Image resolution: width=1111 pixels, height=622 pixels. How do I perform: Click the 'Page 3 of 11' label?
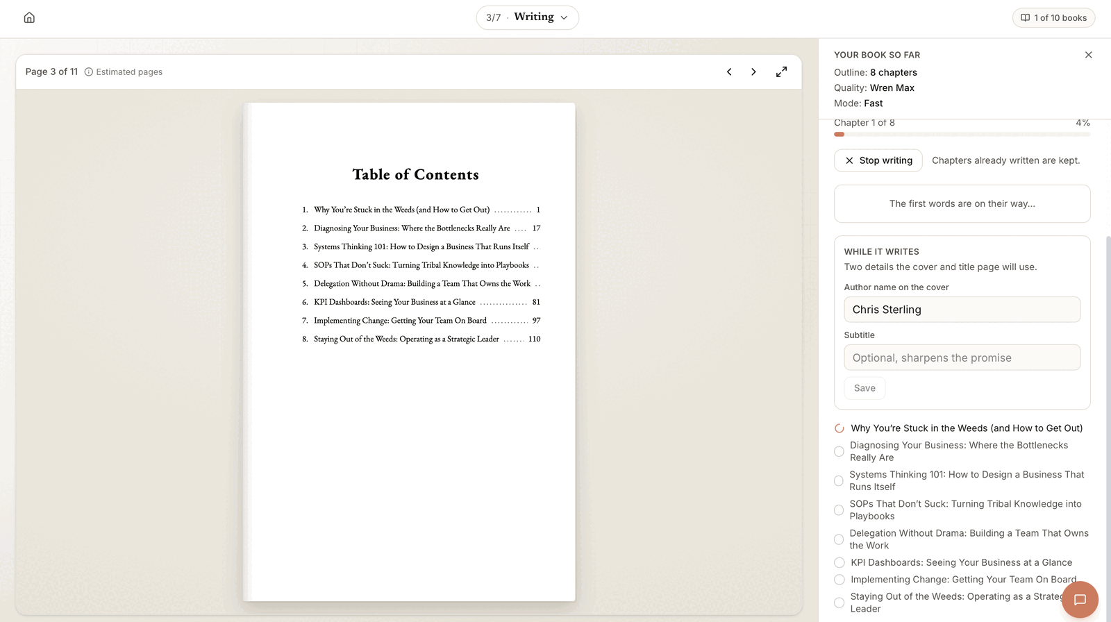[51, 72]
